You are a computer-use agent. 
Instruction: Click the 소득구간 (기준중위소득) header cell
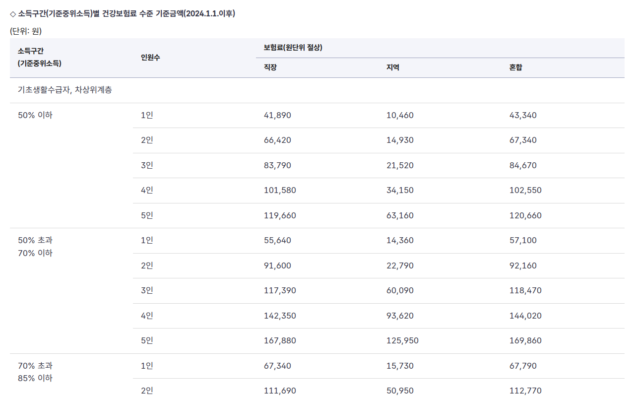[40, 57]
